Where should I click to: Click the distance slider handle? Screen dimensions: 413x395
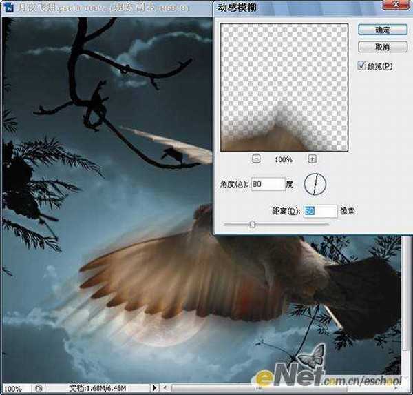point(253,224)
